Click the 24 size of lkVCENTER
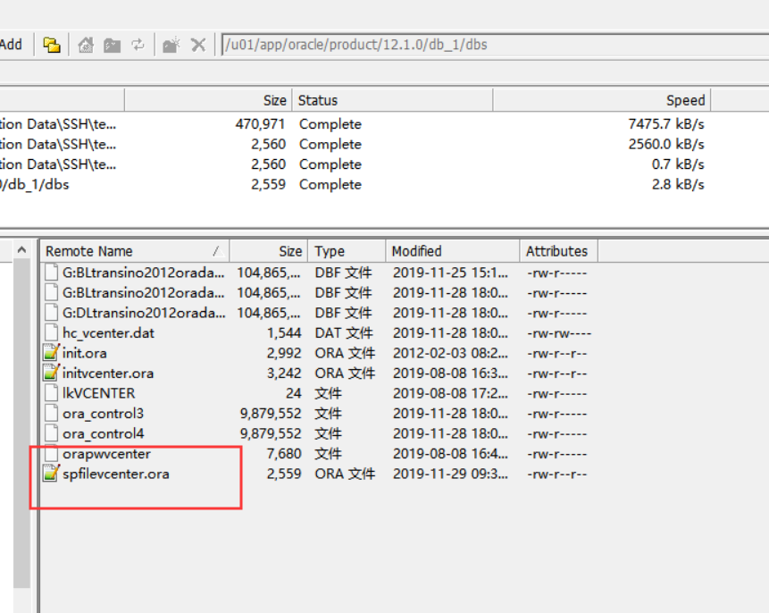Viewport: 769px width, 613px height. 293,393
